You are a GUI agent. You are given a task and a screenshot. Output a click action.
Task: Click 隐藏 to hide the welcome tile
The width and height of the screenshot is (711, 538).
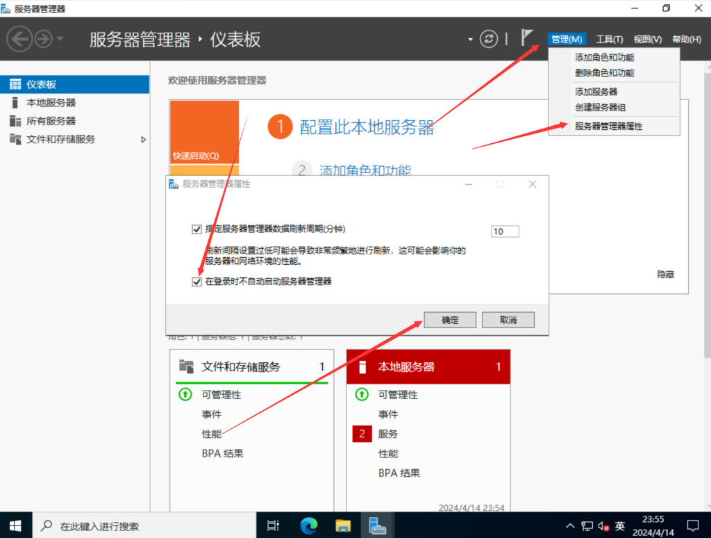point(665,275)
